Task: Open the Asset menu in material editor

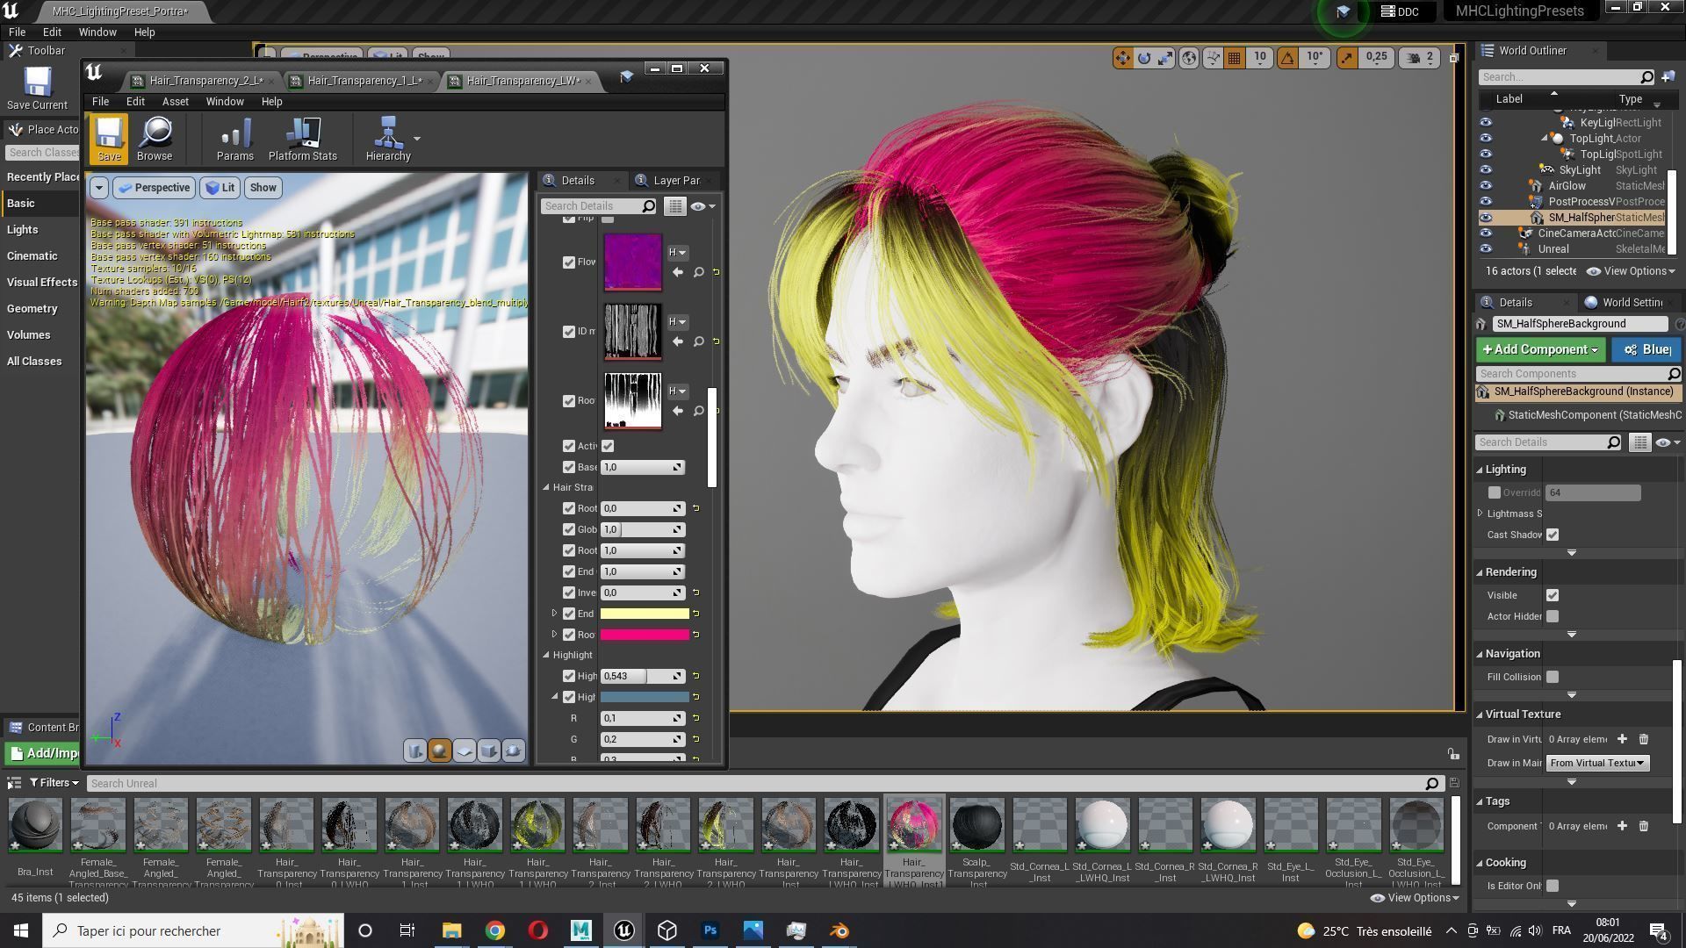Action: click(x=175, y=102)
